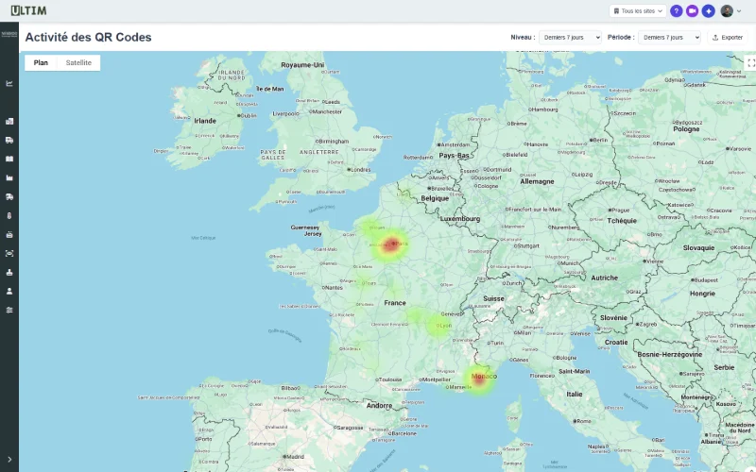
Task: Click the Pologne label on the map
Action: tap(686, 129)
